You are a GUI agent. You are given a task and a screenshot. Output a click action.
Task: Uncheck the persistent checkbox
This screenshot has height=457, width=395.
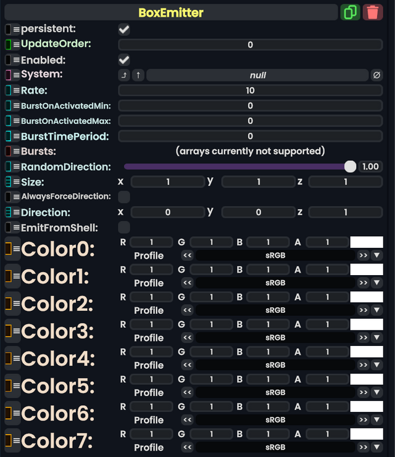[x=124, y=29]
